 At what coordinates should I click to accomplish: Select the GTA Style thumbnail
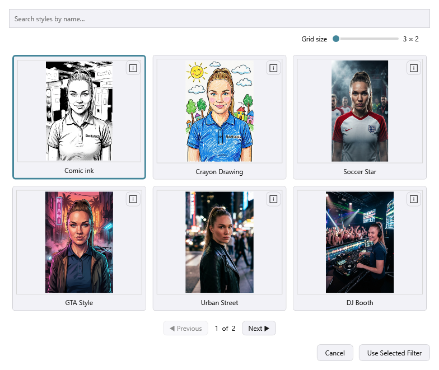pos(80,242)
